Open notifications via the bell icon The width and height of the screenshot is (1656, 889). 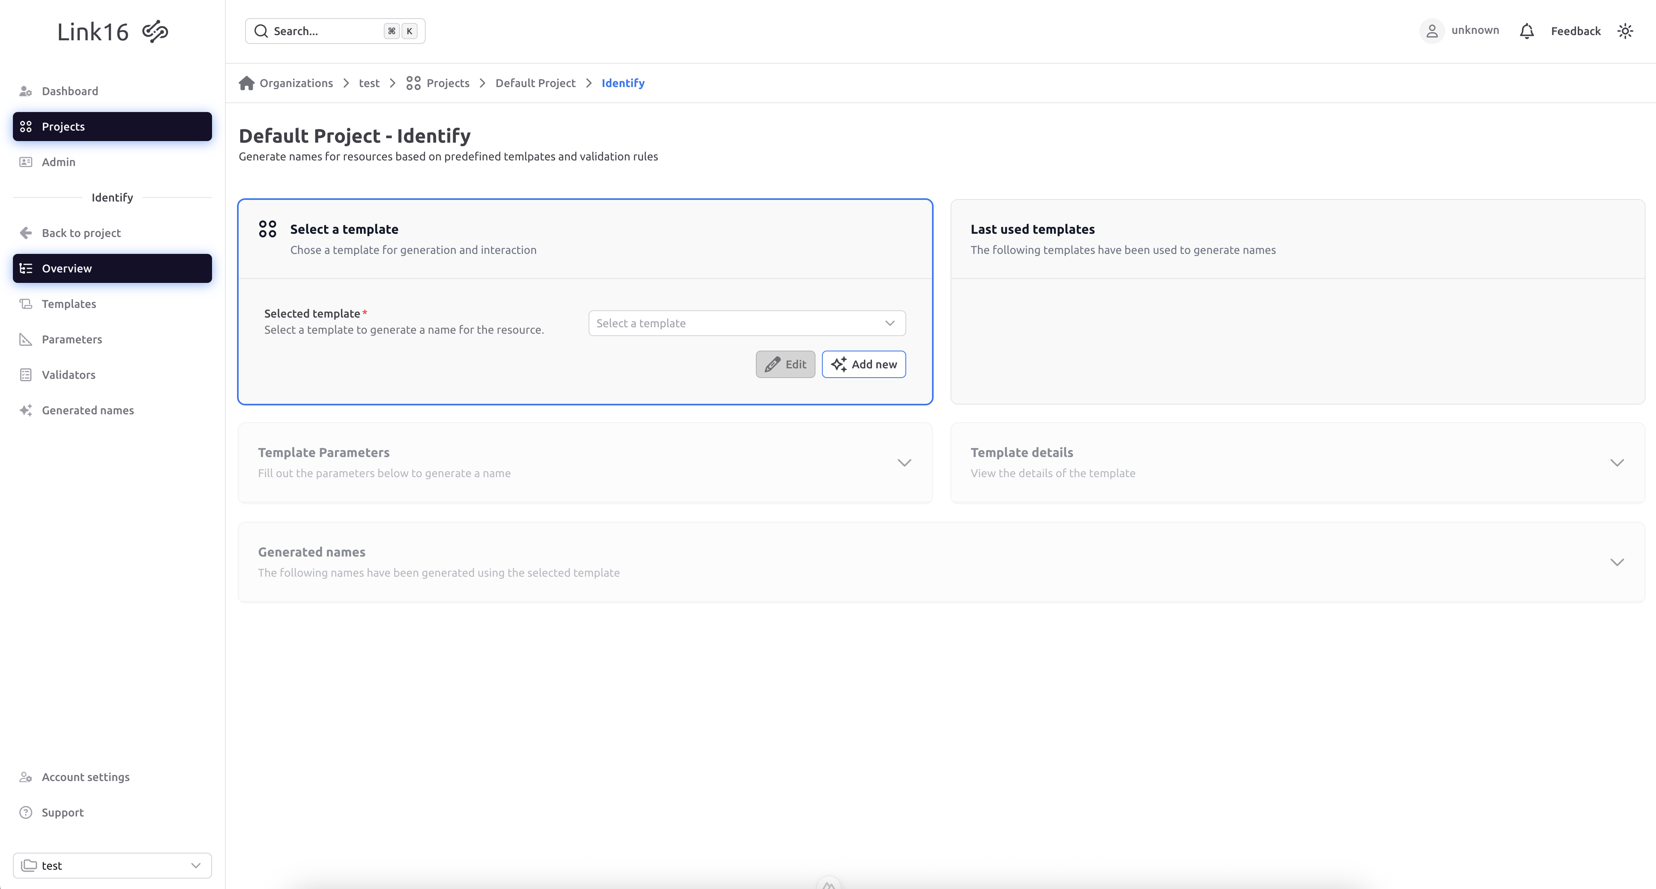point(1527,30)
